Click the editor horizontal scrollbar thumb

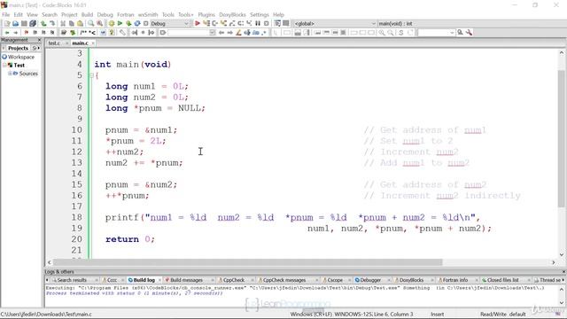pyautogui.click(x=248, y=262)
